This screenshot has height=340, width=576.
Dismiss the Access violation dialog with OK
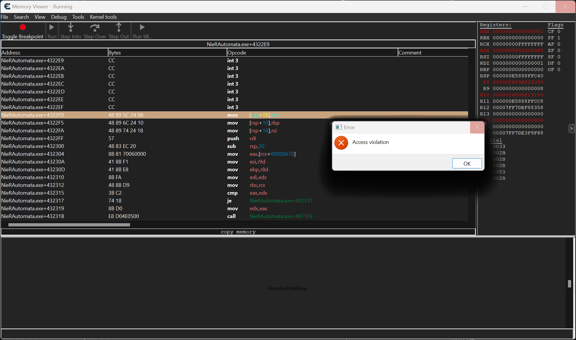(467, 163)
